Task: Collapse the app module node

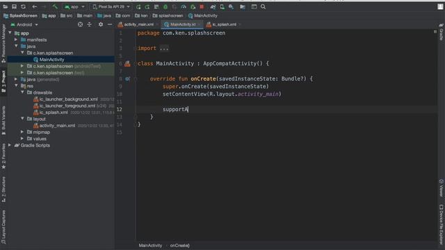Action: click(10, 33)
